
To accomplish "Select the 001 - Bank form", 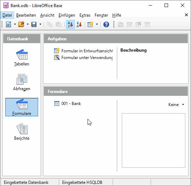I will pyautogui.click(x=67, y=104).
